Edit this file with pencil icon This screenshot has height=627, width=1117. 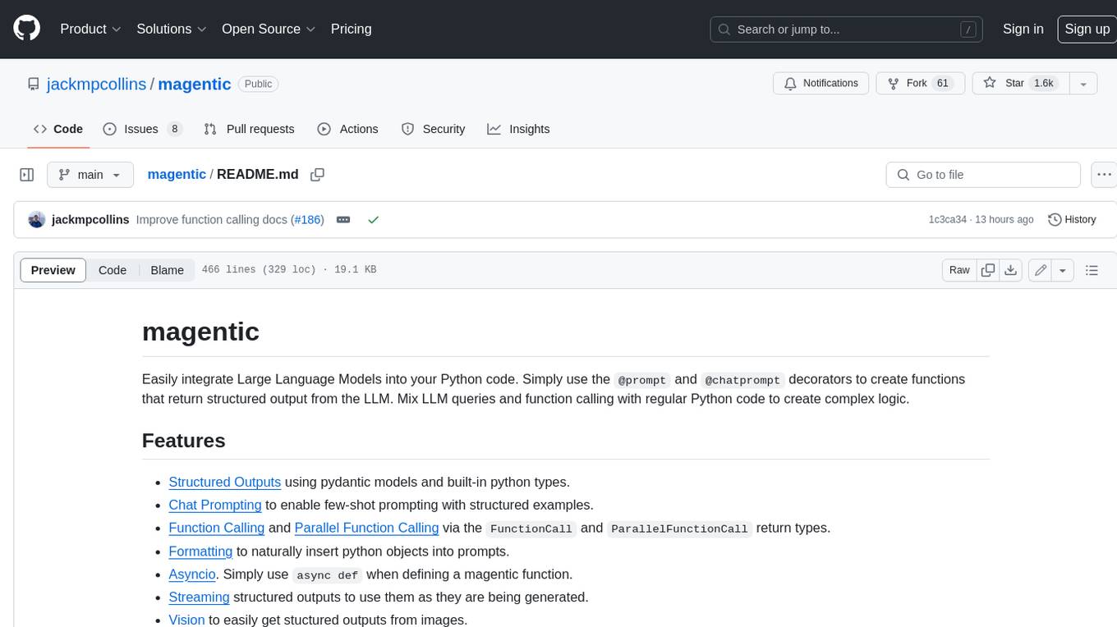tap(1041, 270)
